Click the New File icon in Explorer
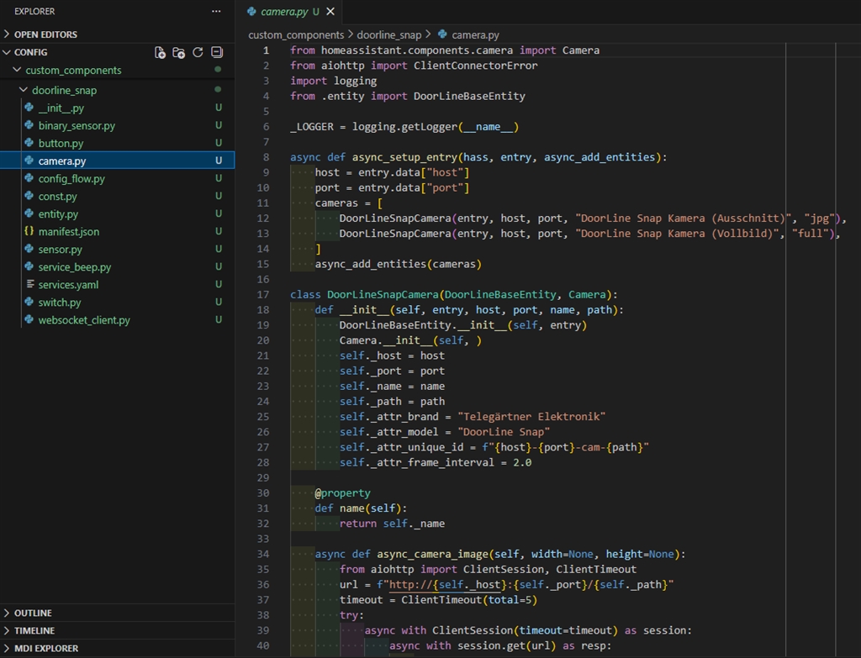Image resolution: width=861 pixels, height=658 pixels. [161, 52]
